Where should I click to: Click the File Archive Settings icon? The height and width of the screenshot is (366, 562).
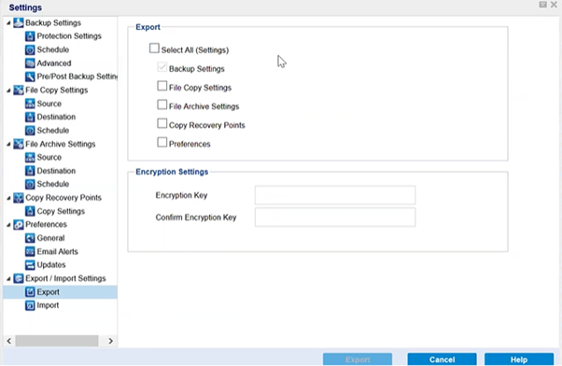19,144
